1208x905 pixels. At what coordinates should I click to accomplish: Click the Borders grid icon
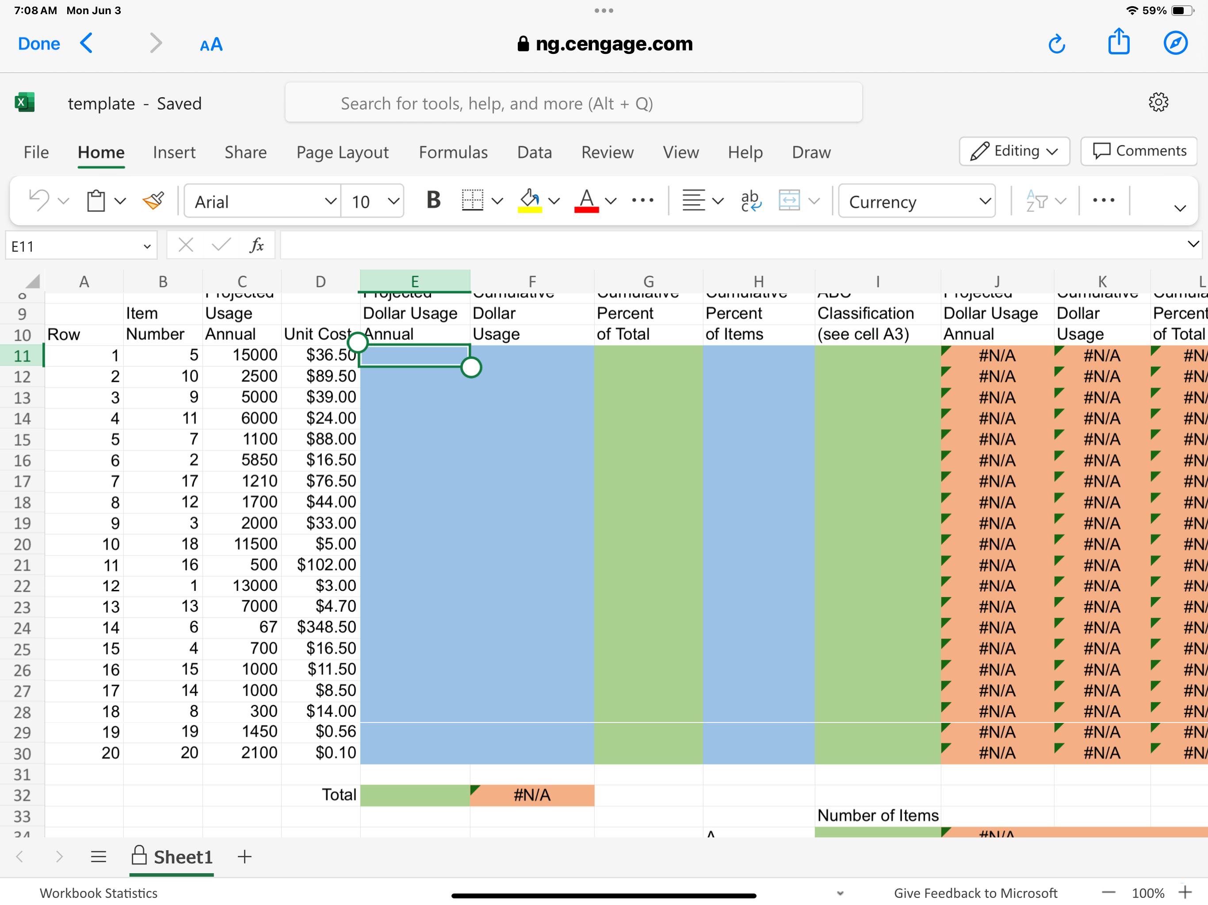coord(472,200)
